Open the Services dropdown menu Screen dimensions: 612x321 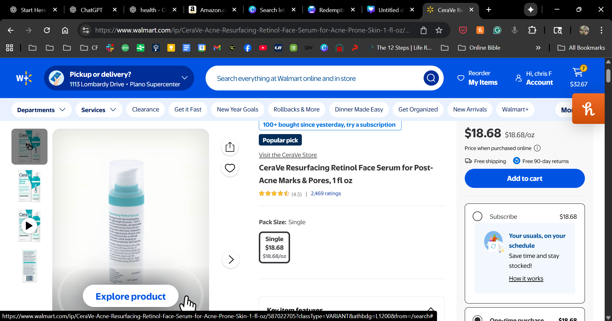[98, 110]
